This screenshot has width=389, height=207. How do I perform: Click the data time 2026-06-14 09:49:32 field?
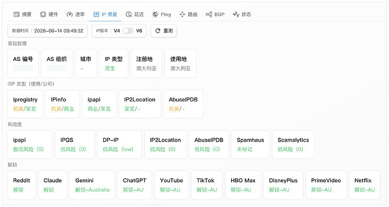(x=47, y=31)
